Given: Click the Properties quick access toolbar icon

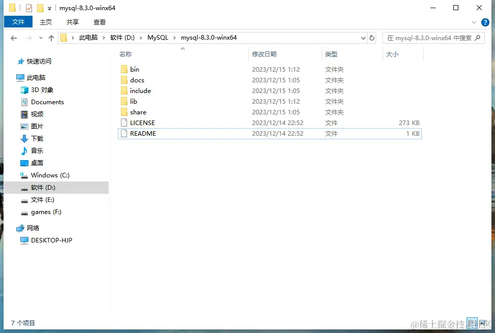Looking at the screenshot, I should pos(29,8).
